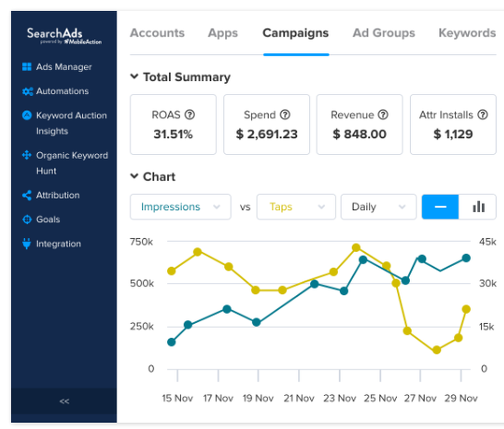Screen dimensions: 504x429
Task: Switch chart to bar view
Action: tap(478, 207)
